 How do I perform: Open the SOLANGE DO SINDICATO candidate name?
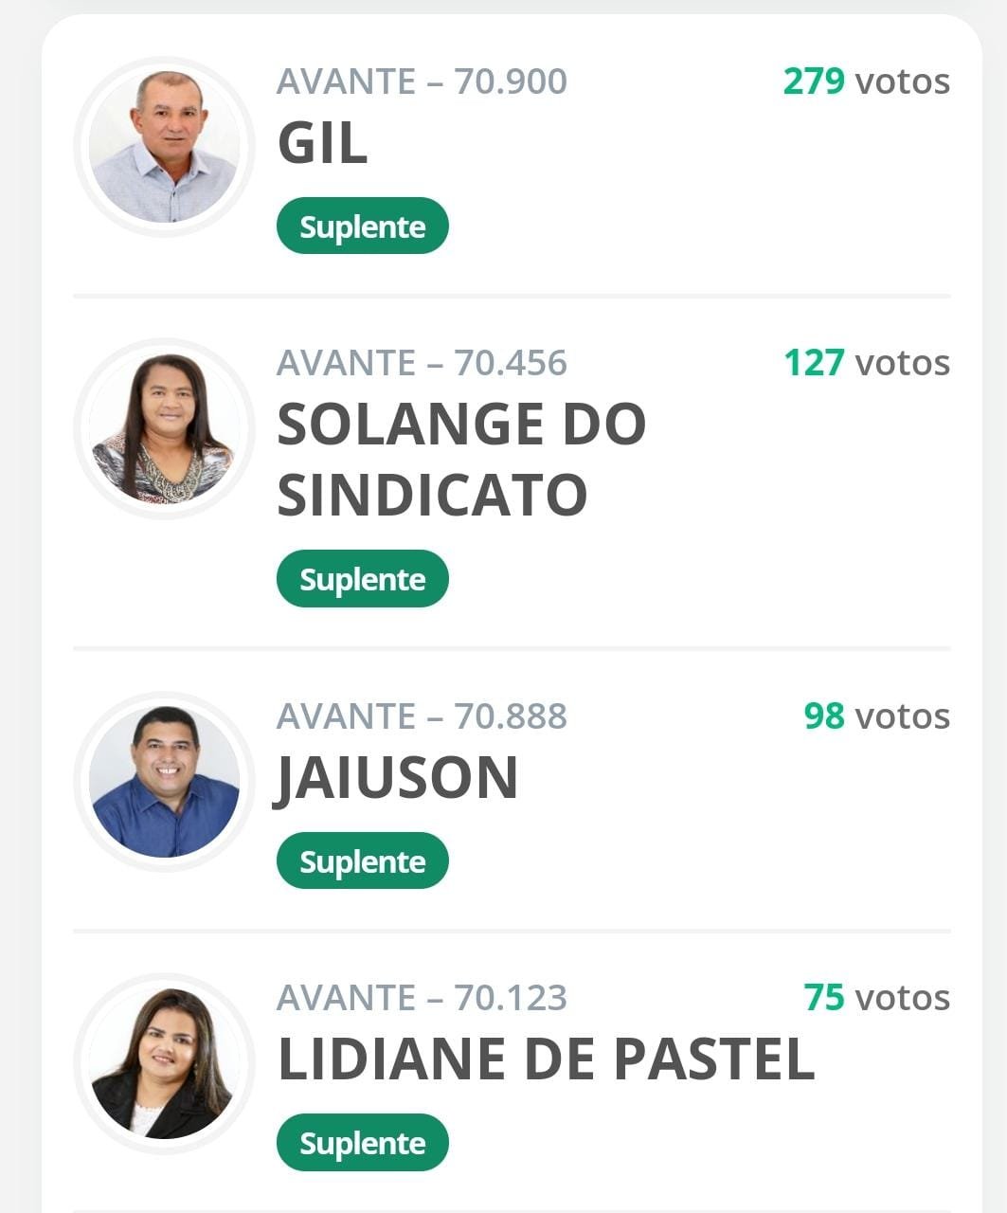pyautogui.click(x=461, y=460)
